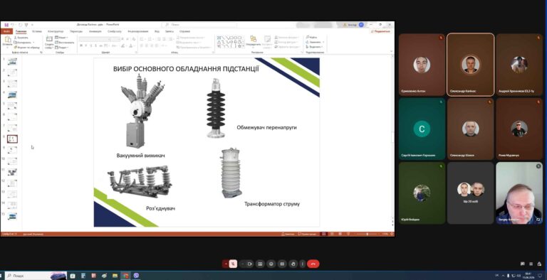Unmute the microphone in the call bar

(233, 264)
